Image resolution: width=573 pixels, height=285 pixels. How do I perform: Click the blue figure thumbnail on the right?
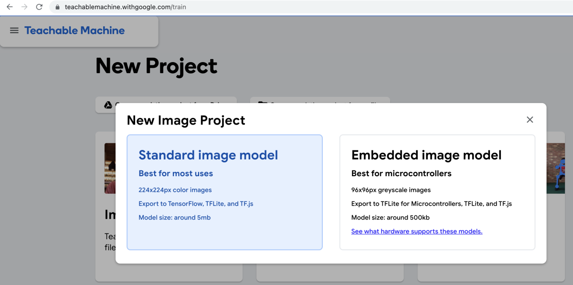556,168
